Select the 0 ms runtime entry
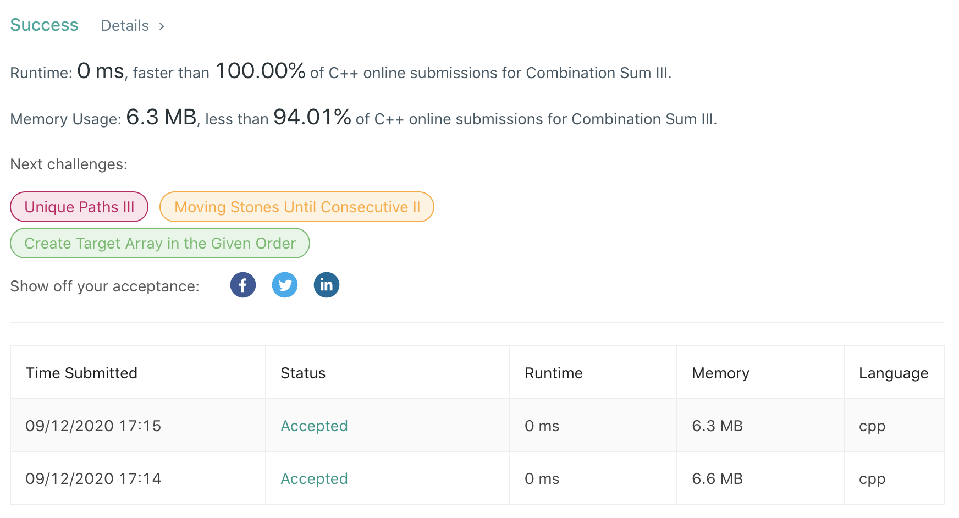Screen dimensions: 959x518 pos(542,425)
